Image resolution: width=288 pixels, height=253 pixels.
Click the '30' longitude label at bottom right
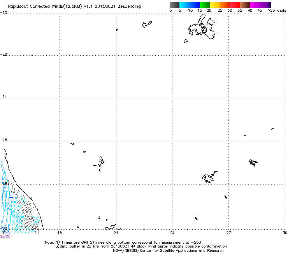tap(285, 233)
